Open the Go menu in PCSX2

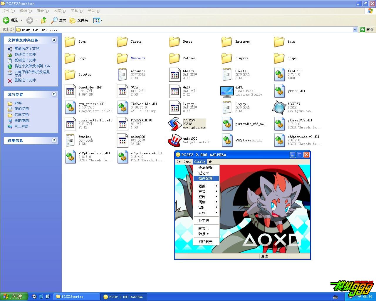tap(179, 162)
